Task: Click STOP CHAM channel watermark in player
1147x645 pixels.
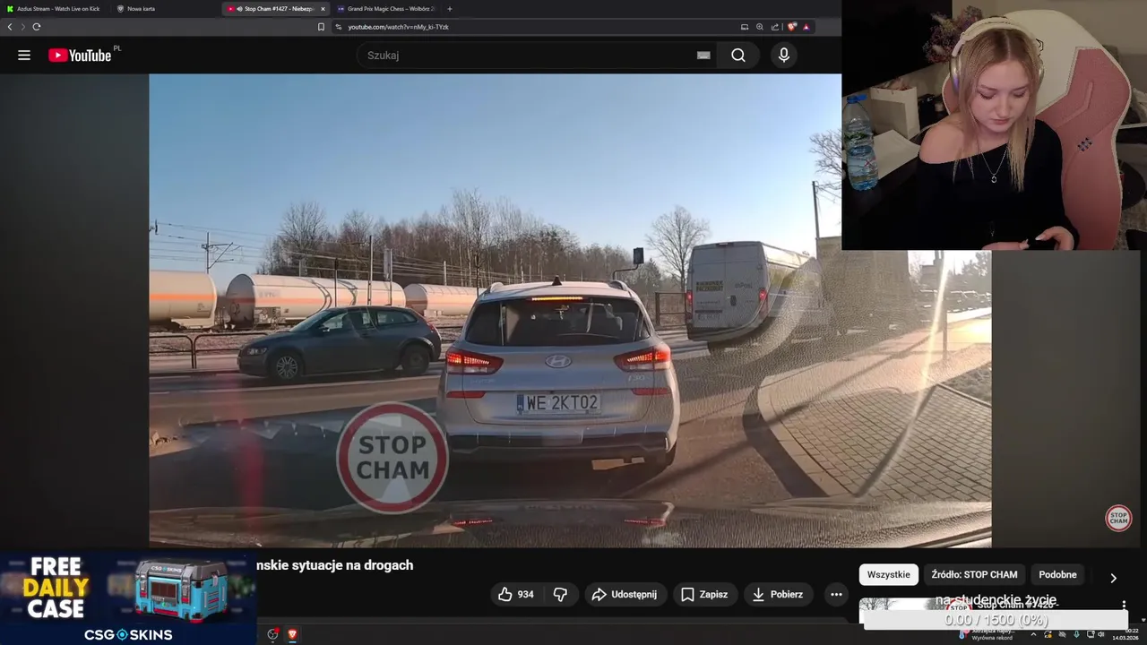Action: click(x=1118, y=518)
